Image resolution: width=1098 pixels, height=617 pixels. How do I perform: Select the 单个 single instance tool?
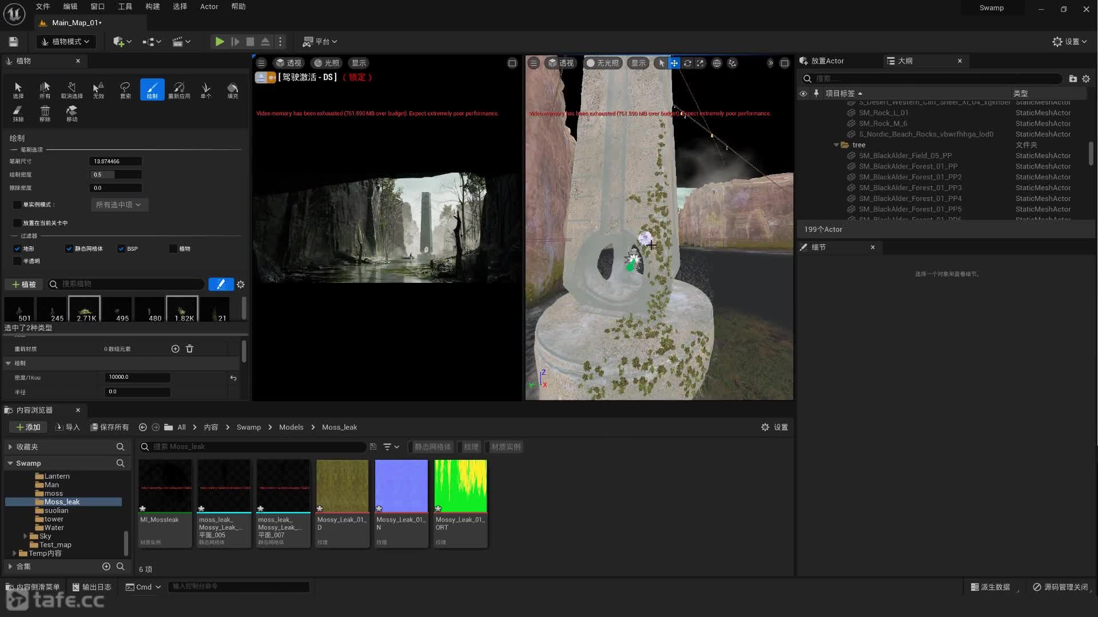[x=206, y=90]
